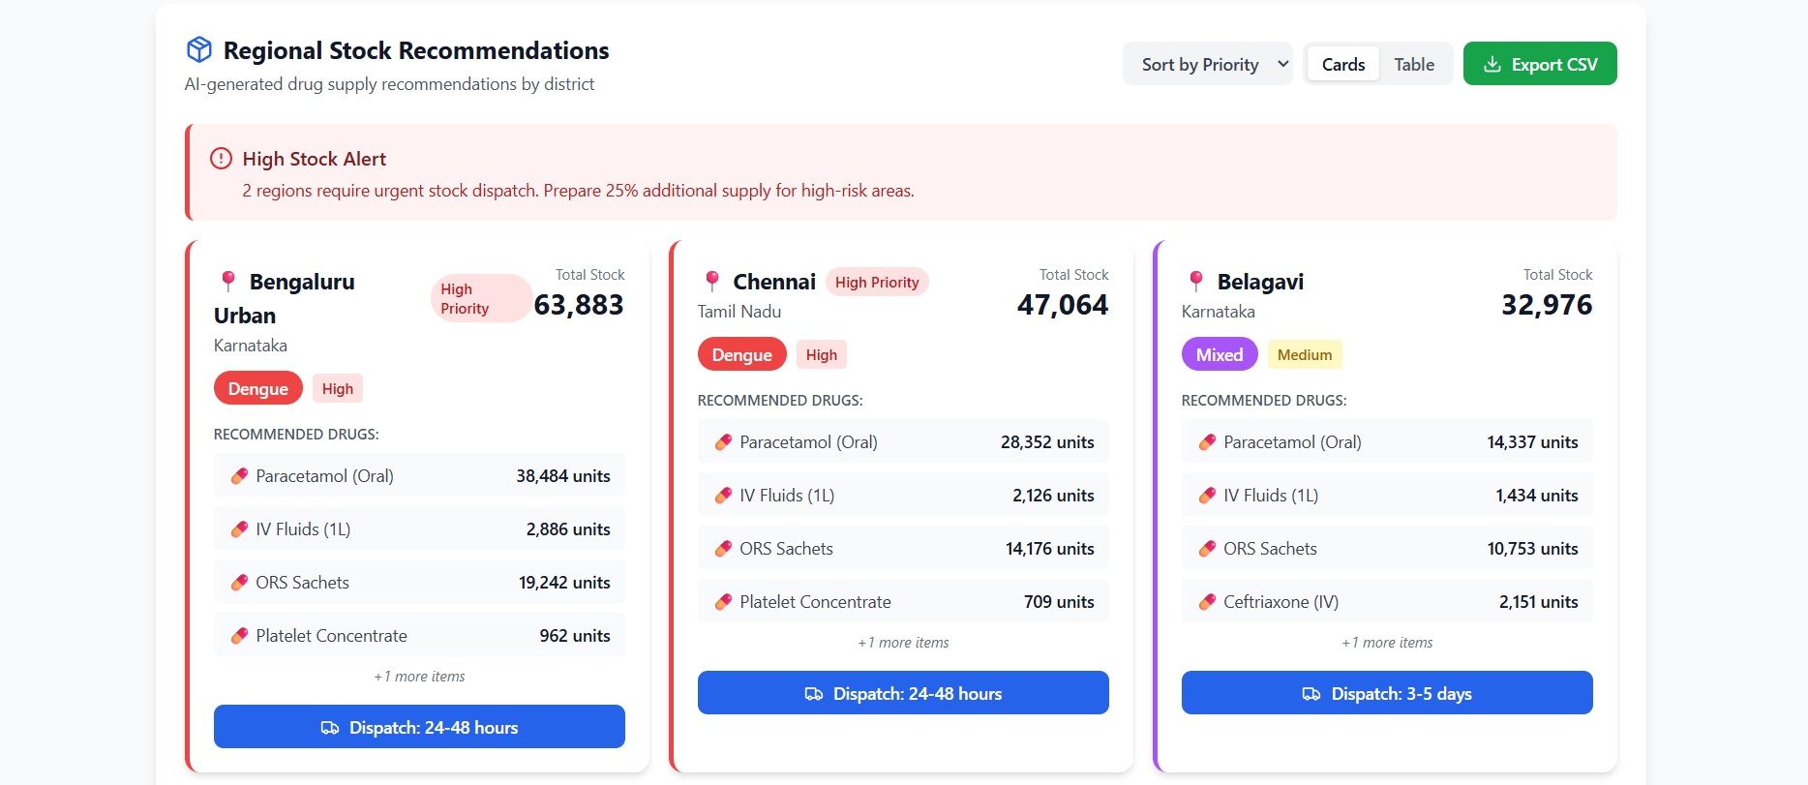Click the map pin beside Belagavi
Image resolution: width=1808 pixels, height=785 pixels.
1196,281
